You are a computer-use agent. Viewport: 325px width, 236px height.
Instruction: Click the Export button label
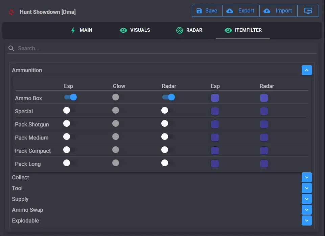point(246,11)
